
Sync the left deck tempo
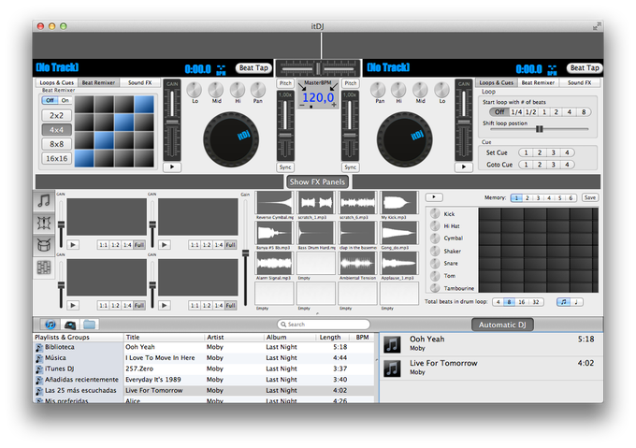[x=285, y=167]
